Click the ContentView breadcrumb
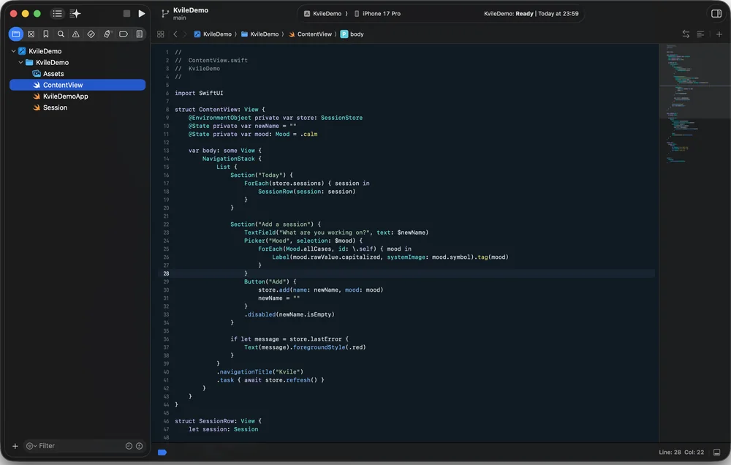The image size is (731, 465). point(310,34)
